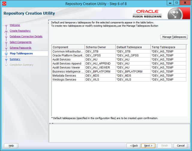Click the Default Tablespace column header
Screen dimensions: 192x151
(x=133, y=47)
